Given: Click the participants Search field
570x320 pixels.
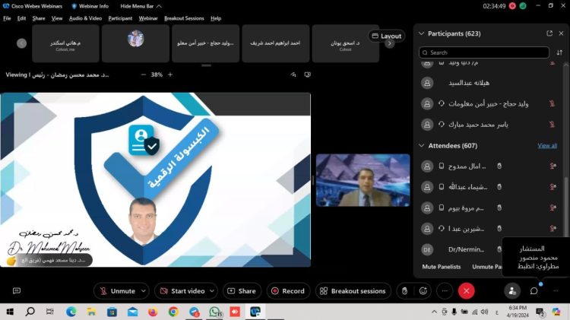Looking at the screenshot, I should (484, 52).
